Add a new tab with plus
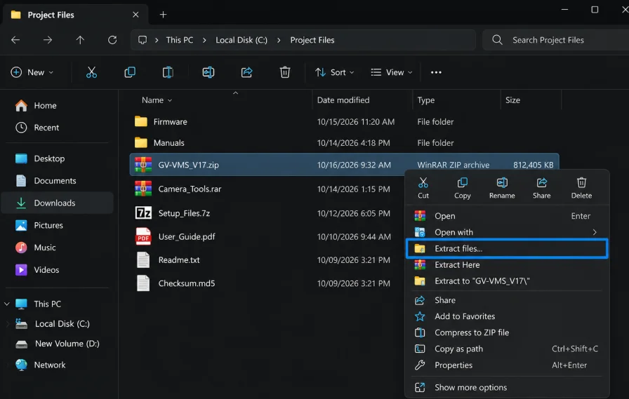 pyautogui.click(x=163, y=15)
